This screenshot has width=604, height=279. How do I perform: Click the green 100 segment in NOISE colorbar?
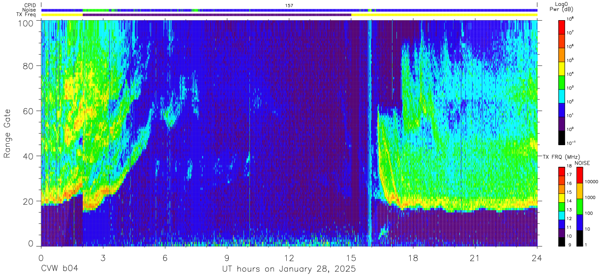(580, 206)
